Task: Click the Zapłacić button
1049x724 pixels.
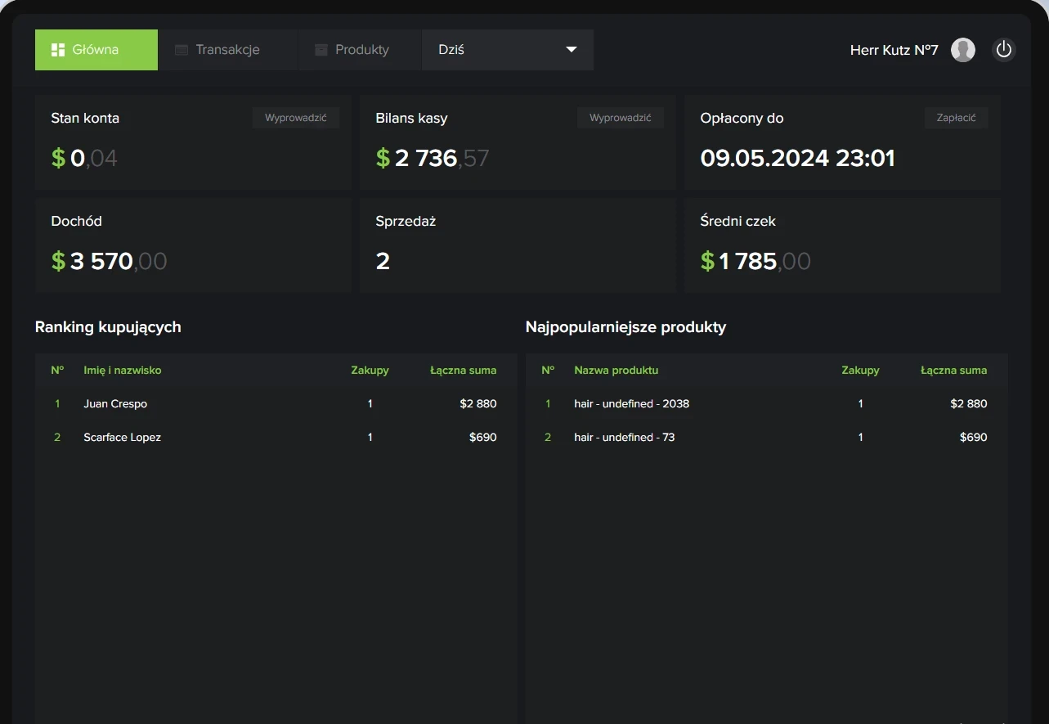Action: click(x=956, y=118)
